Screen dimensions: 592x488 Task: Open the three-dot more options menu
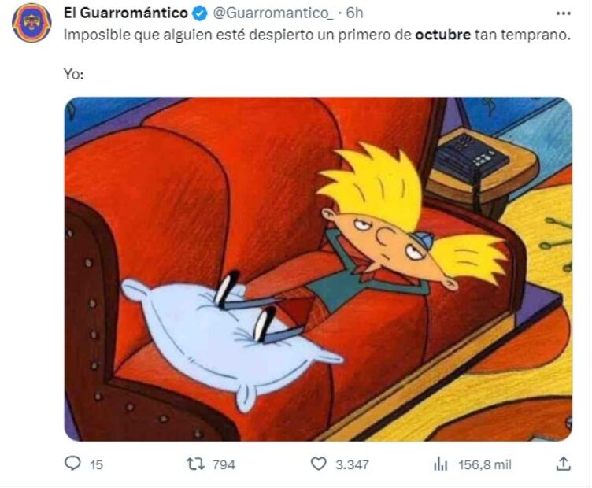pyautogui.click(x=564, y=13)
